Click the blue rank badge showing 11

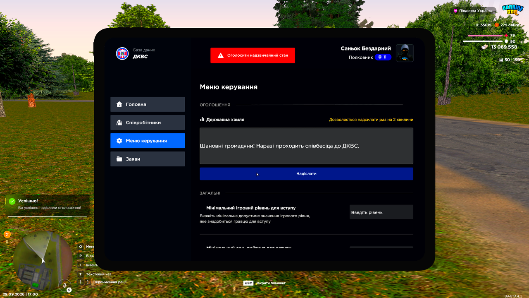(x=383, y=57)
